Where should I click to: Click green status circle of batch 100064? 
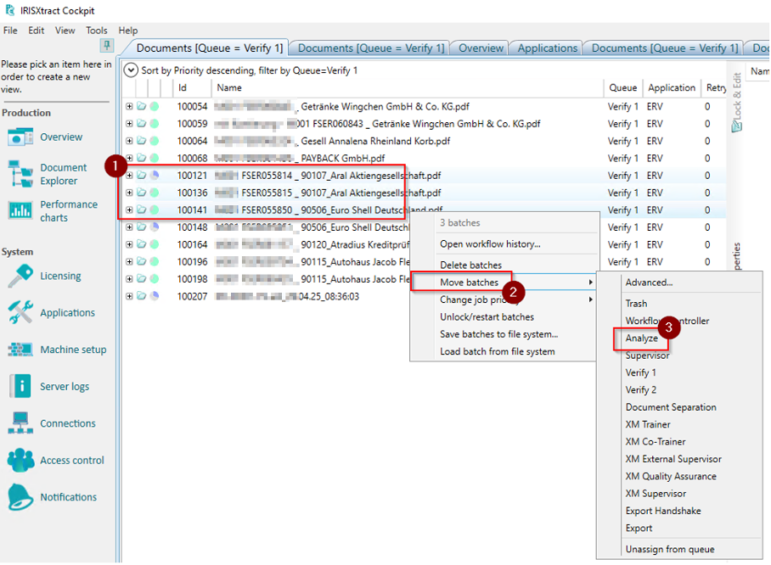click(155, 141)
